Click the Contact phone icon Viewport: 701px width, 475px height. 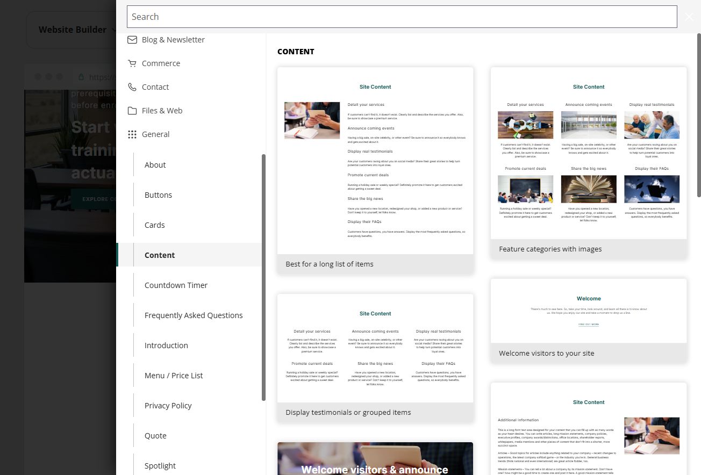point(132,87)
